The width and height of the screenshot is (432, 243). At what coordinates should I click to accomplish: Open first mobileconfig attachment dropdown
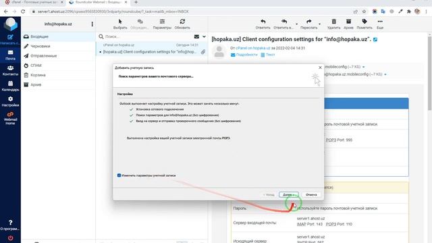point(363,67)
